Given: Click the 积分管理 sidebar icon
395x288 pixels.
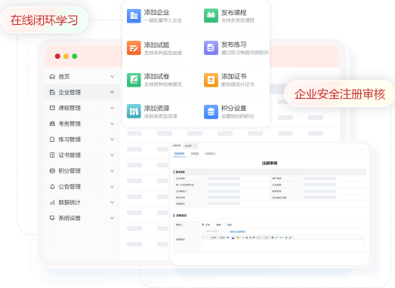Looking at the screenshot, I should pos(52,171).
